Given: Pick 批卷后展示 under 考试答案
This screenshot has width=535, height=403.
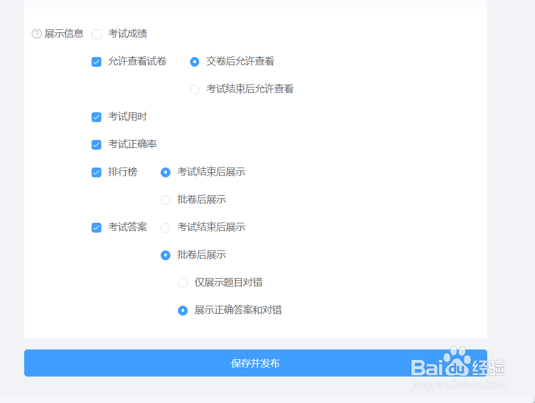Looking at the screenshot, I should (x=165, y=255).
